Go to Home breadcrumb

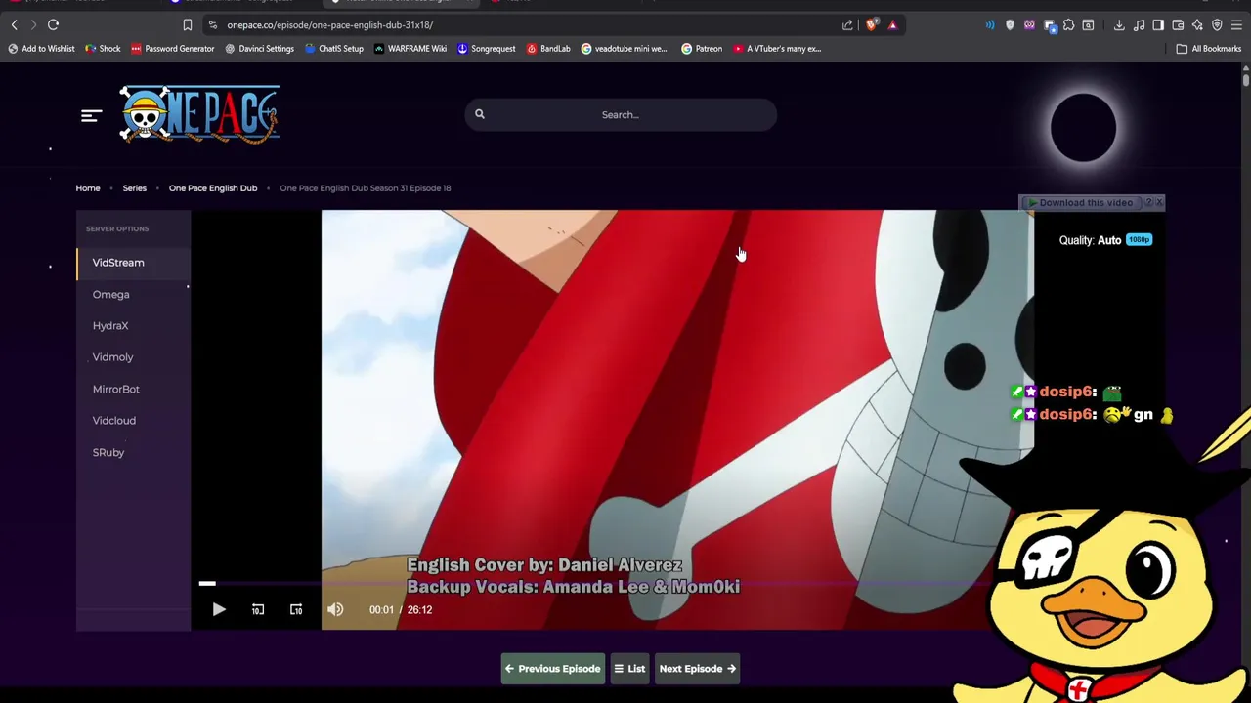[x=88, y=187]
